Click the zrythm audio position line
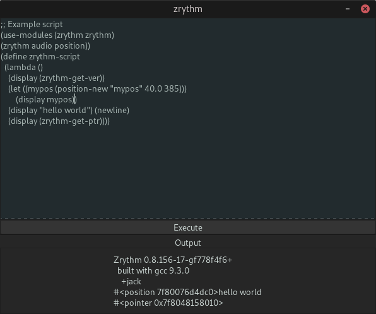Screen dimensions: 376x314 click(45, 46)
